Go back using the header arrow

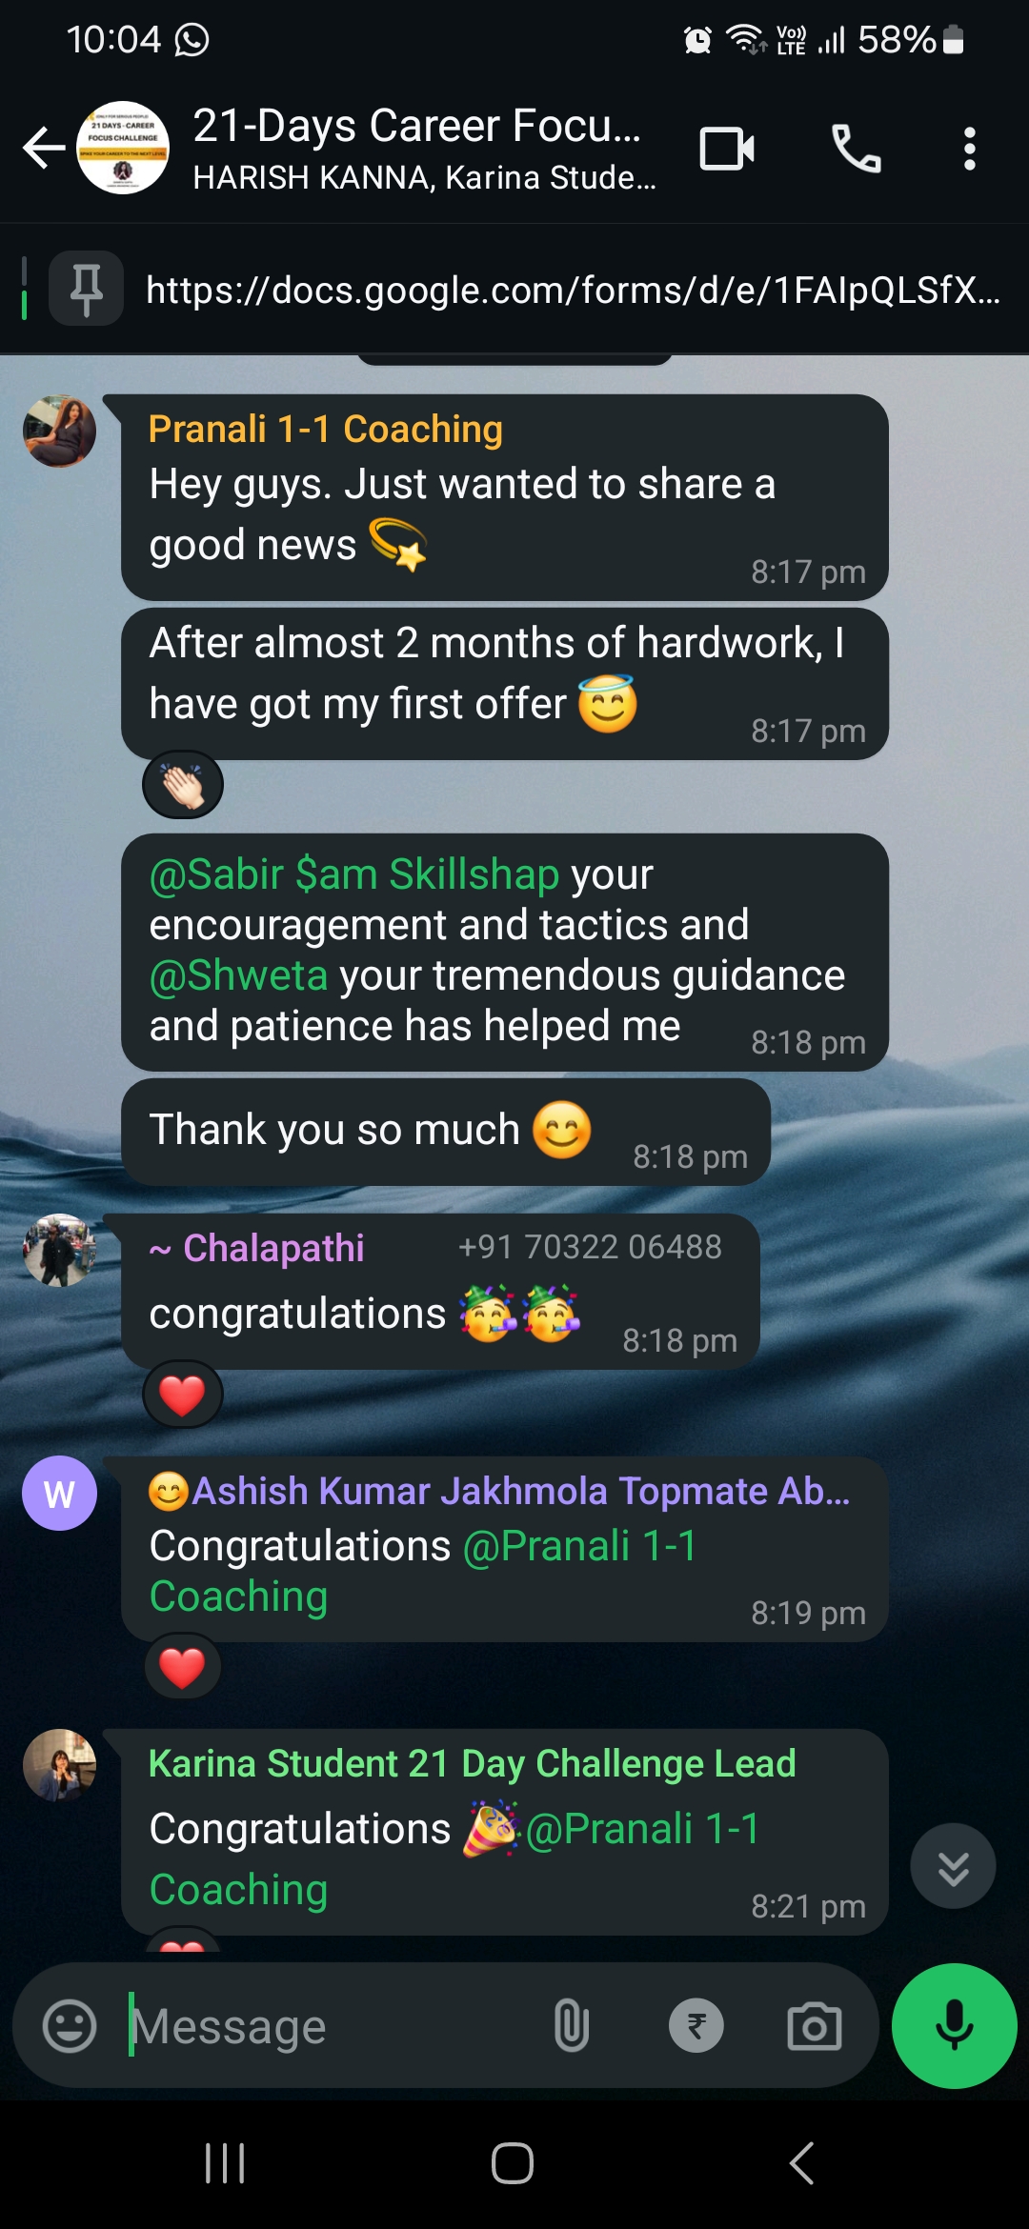(44, 148)
